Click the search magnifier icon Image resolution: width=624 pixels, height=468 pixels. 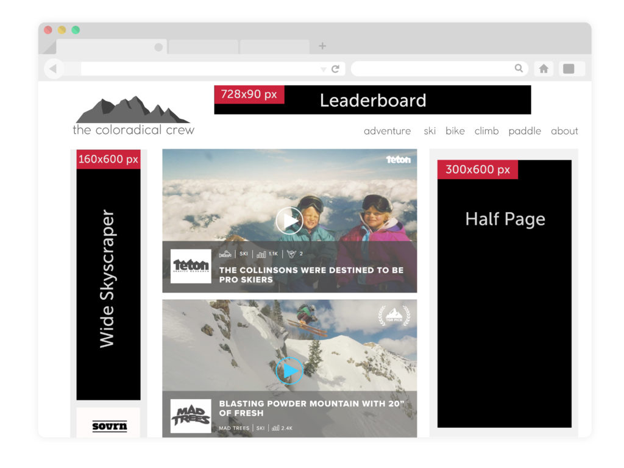[x=519, y=68]
